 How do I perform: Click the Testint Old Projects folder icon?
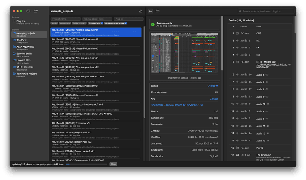click(x=14, y=74)
